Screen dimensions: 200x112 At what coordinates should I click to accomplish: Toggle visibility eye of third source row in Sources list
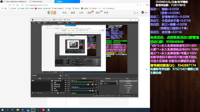click(x=65, y=85)
